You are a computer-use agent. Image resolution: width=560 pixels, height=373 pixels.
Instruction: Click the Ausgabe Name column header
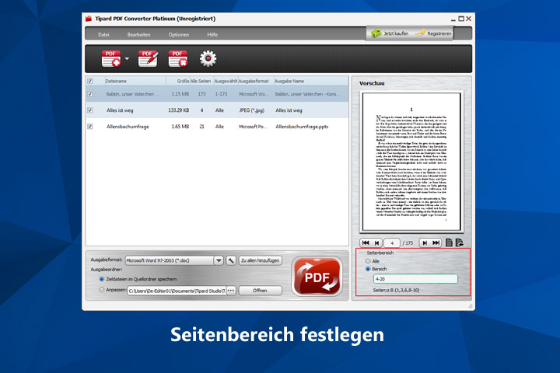[311, 81]
